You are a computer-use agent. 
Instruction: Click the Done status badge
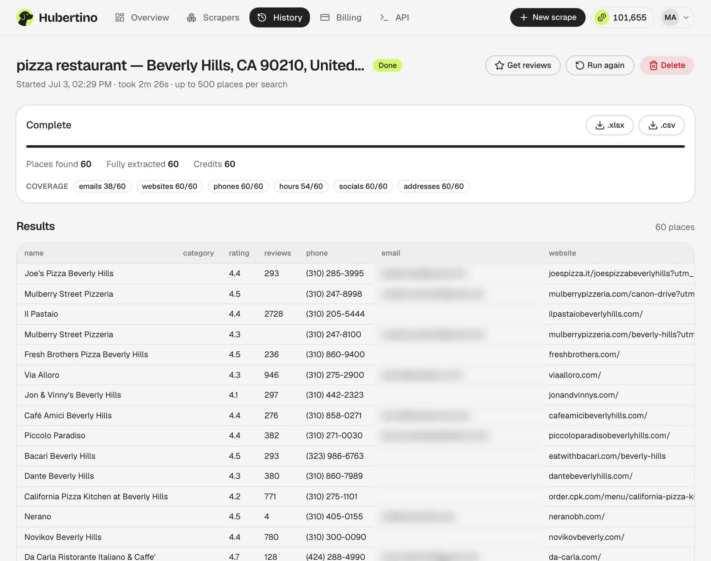(387, 65)
